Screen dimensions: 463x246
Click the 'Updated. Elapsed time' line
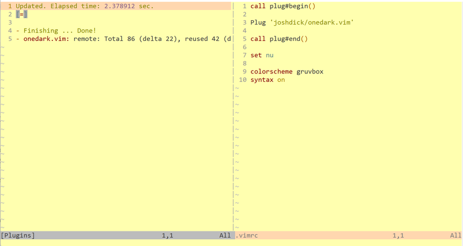pos(85,6)
